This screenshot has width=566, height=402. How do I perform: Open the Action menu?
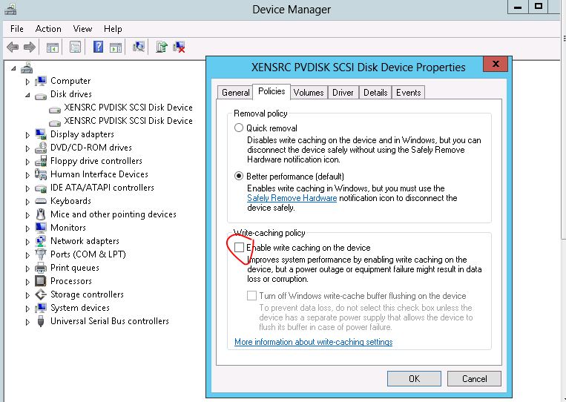pos(48,29)
